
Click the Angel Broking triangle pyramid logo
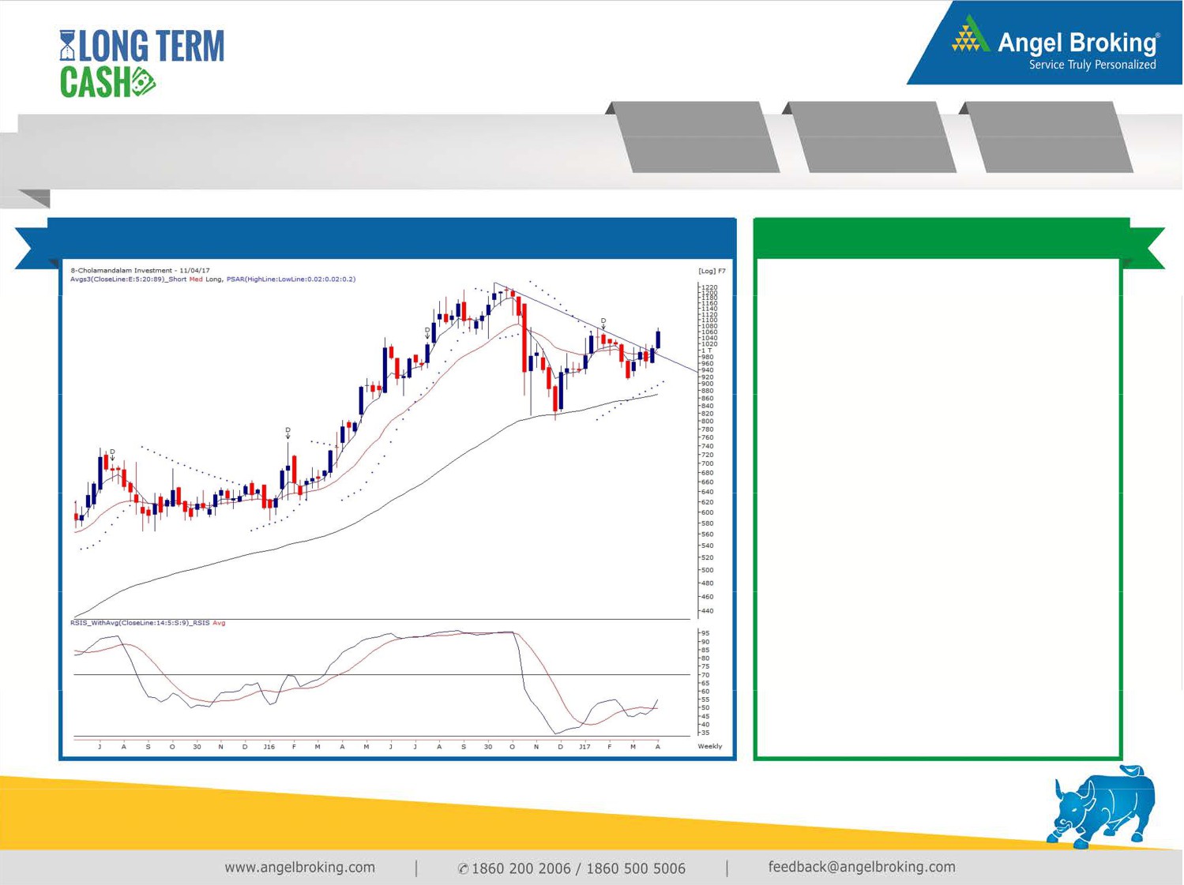(969, 36)
